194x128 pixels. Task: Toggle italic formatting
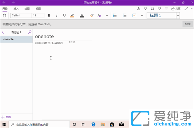[57, 15]
